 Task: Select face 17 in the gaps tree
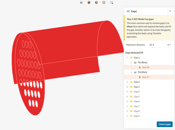[146, 77]
